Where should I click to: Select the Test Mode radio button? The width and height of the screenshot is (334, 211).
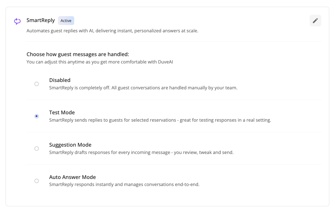point(36,116)
